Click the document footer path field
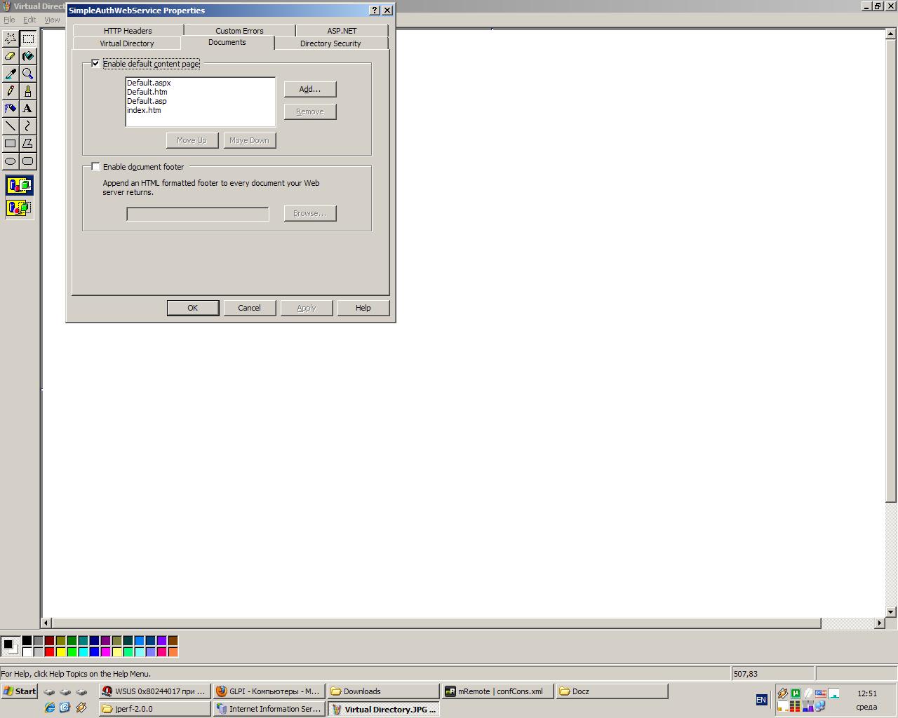Image resolution: width=898 pixels, height=718 pixels. click(198, 214)
